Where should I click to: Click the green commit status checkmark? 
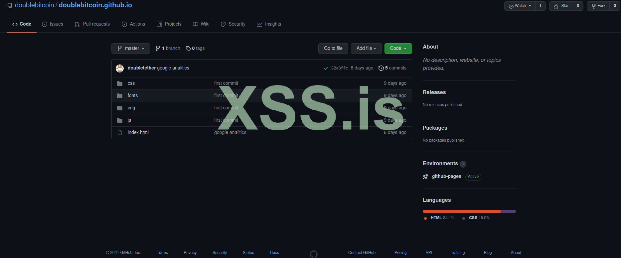pyautogui.click(x=326, y=68)
